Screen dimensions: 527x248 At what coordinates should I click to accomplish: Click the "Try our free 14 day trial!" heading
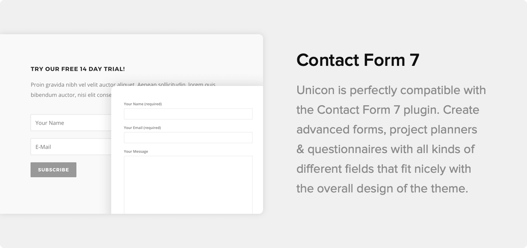coord(78,69)
